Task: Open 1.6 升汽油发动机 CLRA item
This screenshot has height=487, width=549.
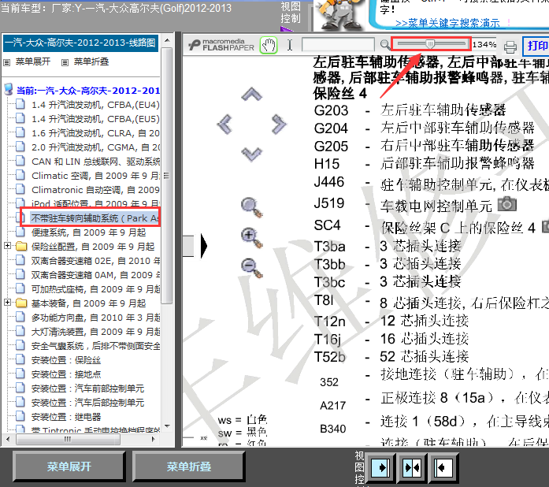Action: (95, 133)
